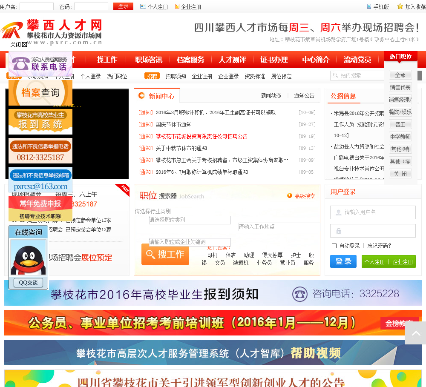Click the enterprise registration icon in top bar
Screen dimensions: 426x387
point(177,6)
